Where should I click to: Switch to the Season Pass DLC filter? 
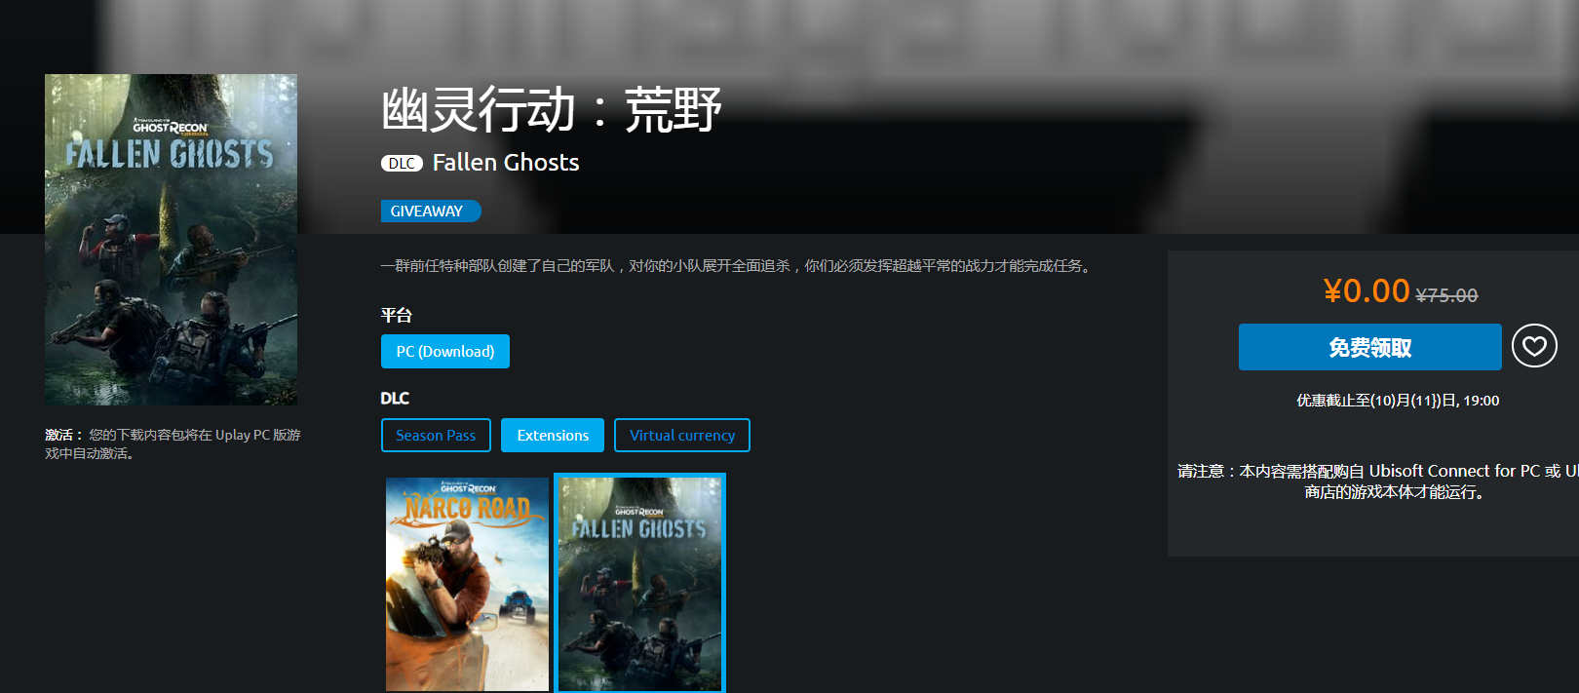[x=436, y=436]
